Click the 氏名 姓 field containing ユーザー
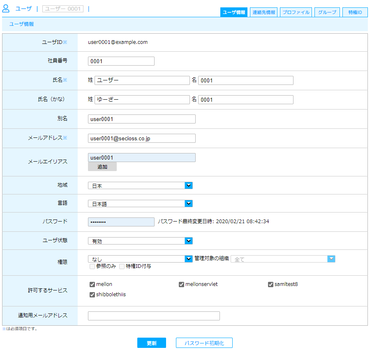The height and width of the screenshot is (352, 372). pos(142,80)
